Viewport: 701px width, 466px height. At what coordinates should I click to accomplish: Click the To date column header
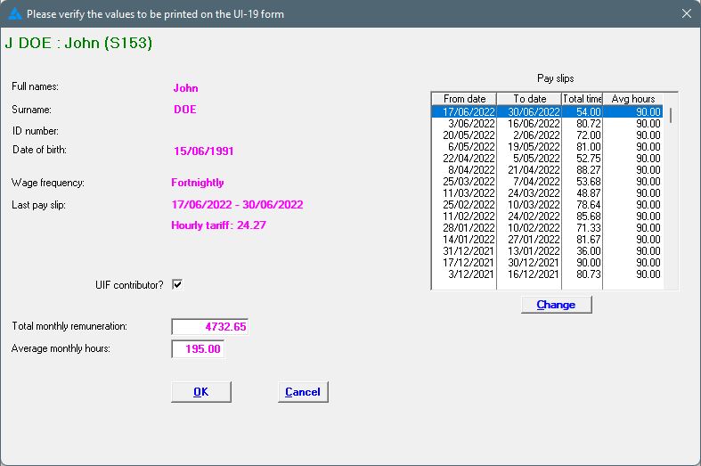(x=529, y=99)
